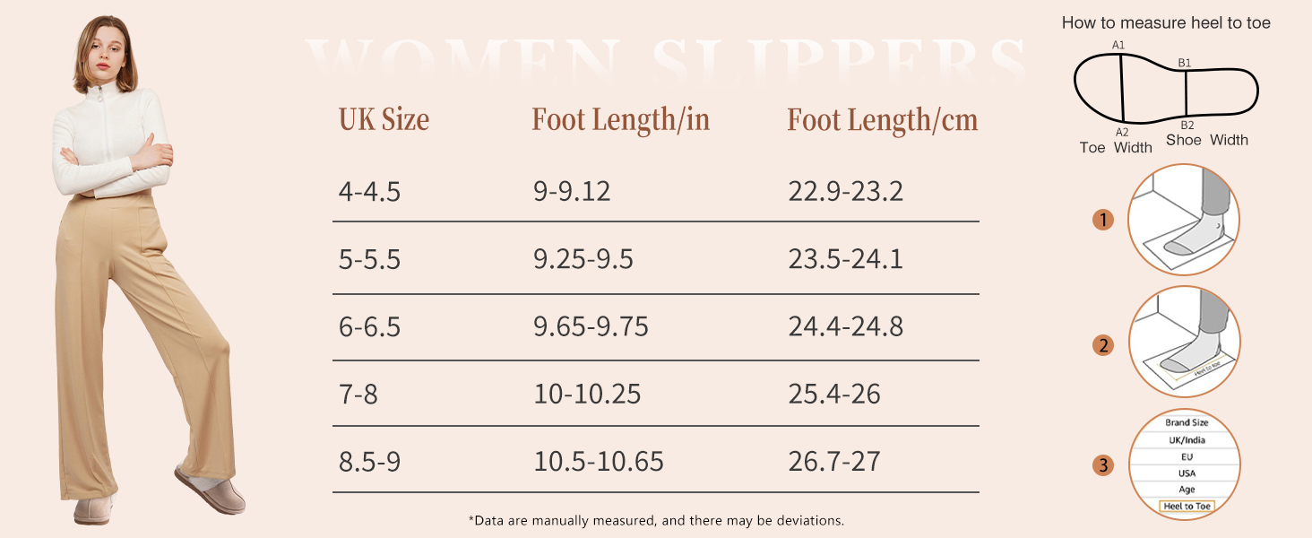Click the Brand Size row in step 3
Screen dimensions: 1312x538
[x=1187, y=422]
